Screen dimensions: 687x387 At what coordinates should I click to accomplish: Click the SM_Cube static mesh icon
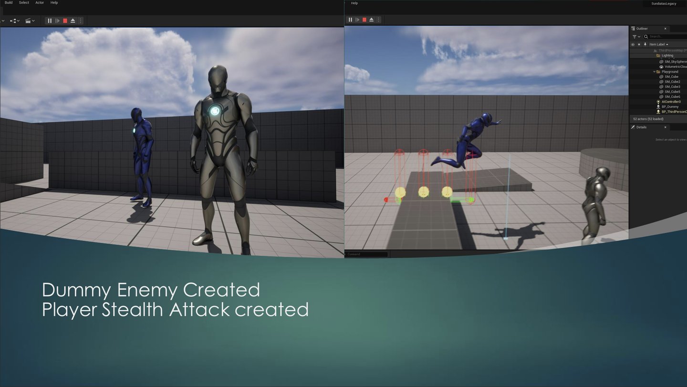[x=661, y=76]
